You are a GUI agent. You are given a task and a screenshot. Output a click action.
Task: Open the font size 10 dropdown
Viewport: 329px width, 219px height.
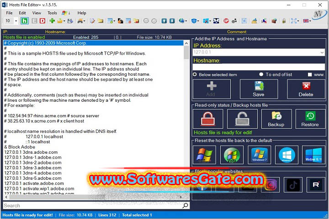coord(16,21)
